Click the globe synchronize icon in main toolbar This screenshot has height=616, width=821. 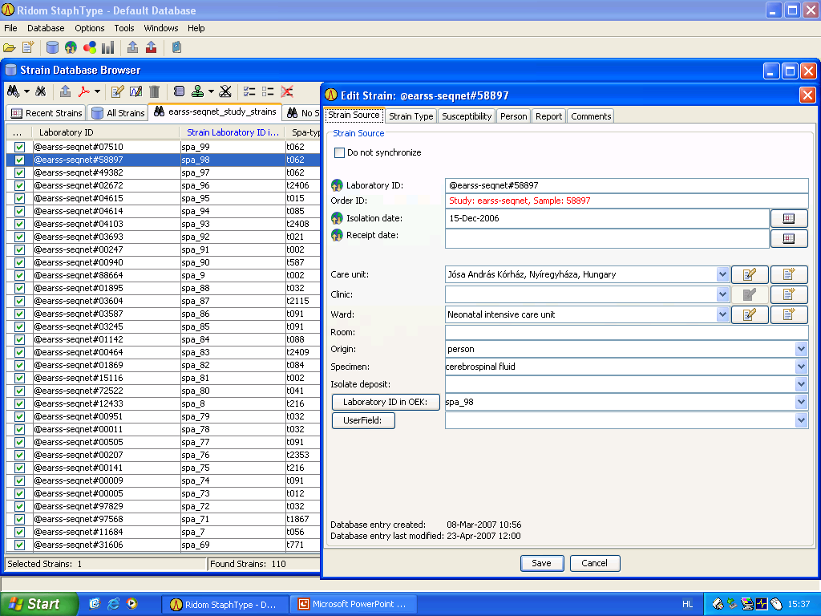click(71, 47)
